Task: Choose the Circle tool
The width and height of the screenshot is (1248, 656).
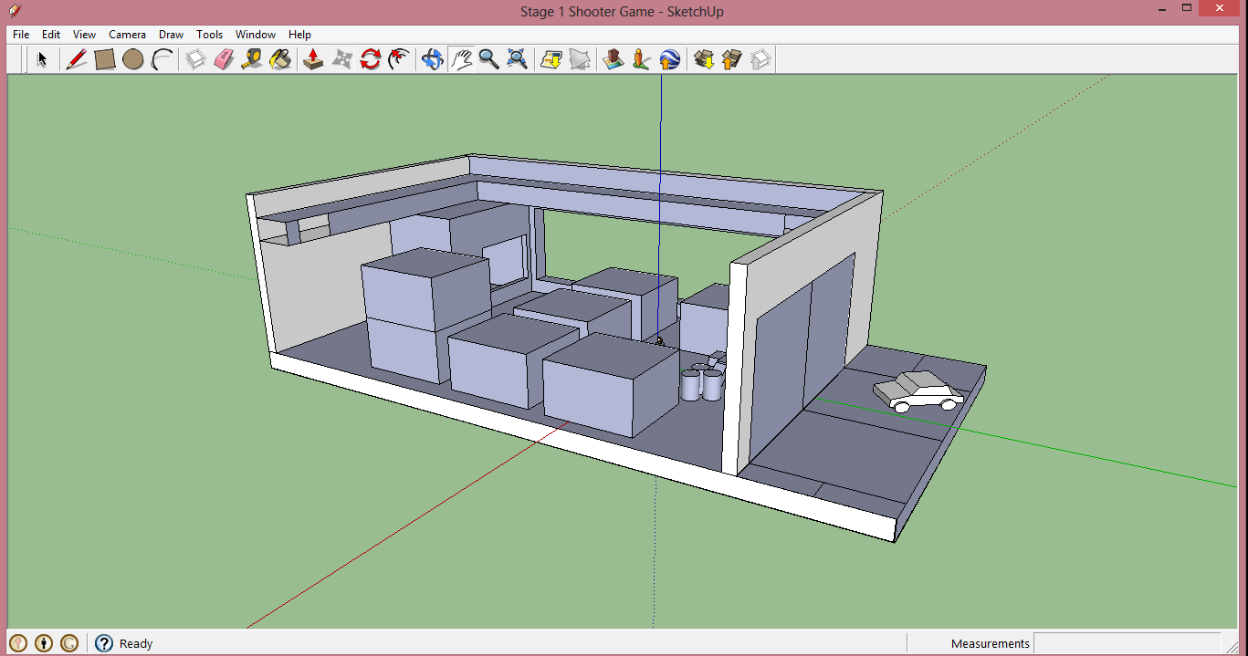Action: [134, 59]
